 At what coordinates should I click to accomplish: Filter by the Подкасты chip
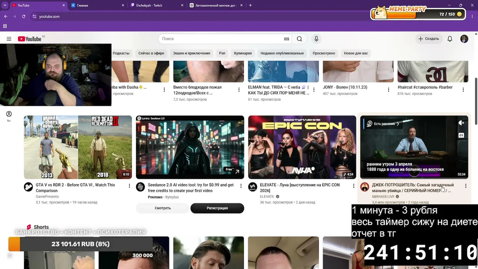(121, 53)
